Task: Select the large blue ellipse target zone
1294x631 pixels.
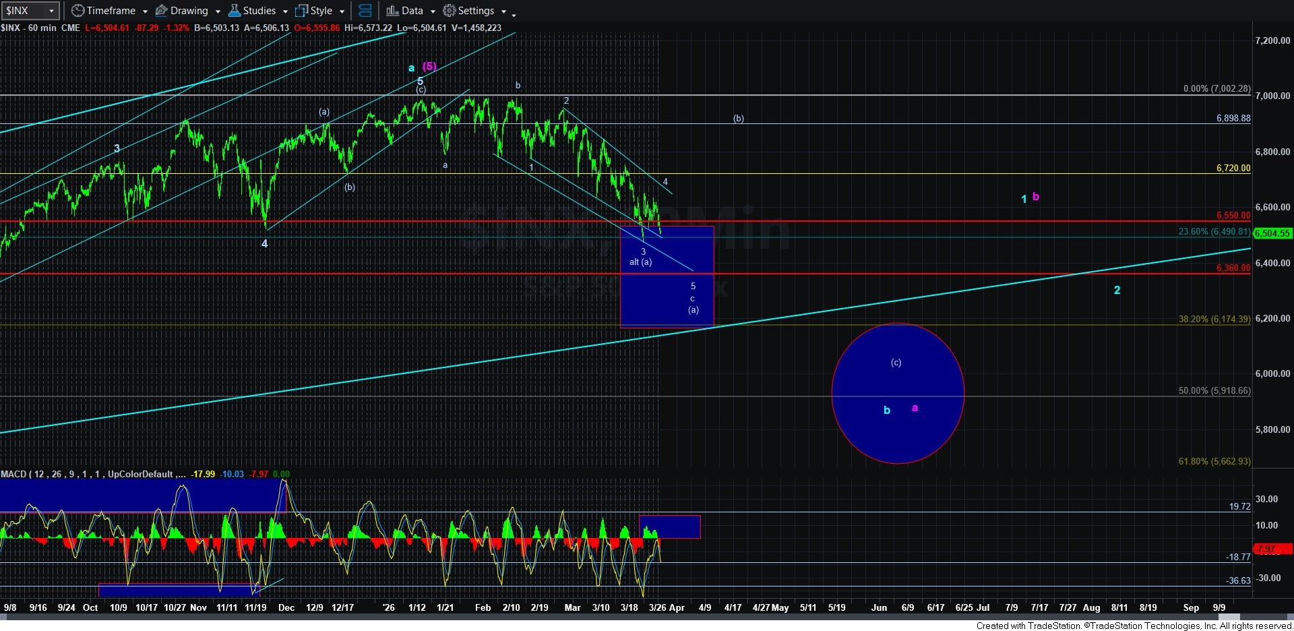Action: [x=898, y=394]
